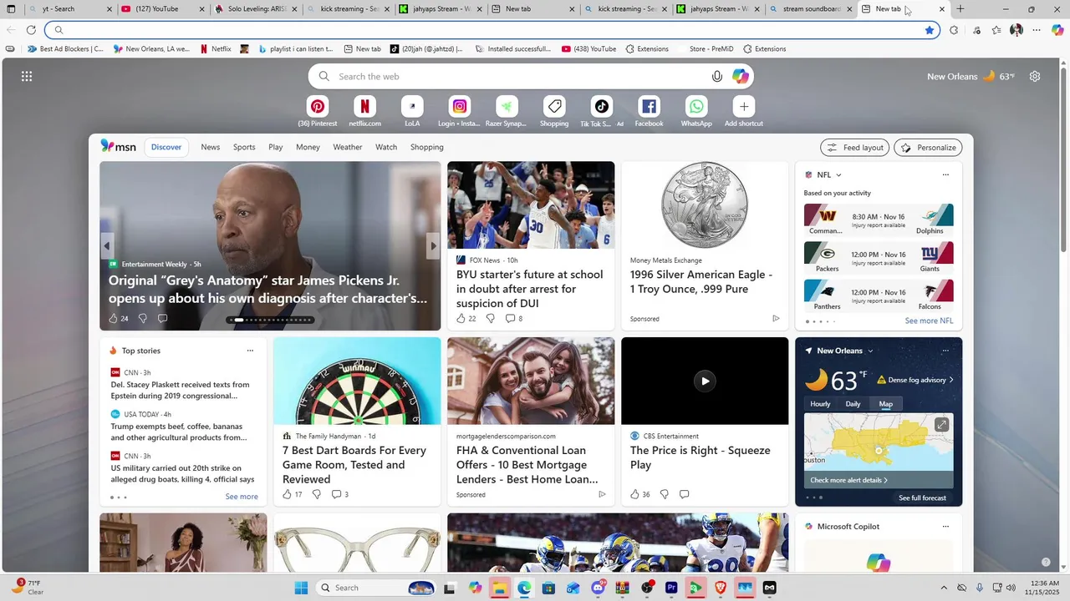Image resolution: width=1070 pixels, height=601 pixels.
Task: Click See more under Top stories
Action: pyautogui.click(x=242, y=497)
